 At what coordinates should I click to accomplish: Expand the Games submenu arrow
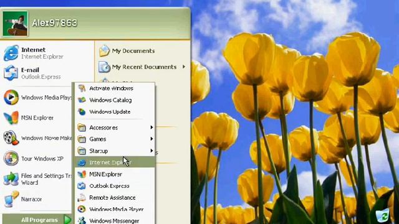point(151,139)
